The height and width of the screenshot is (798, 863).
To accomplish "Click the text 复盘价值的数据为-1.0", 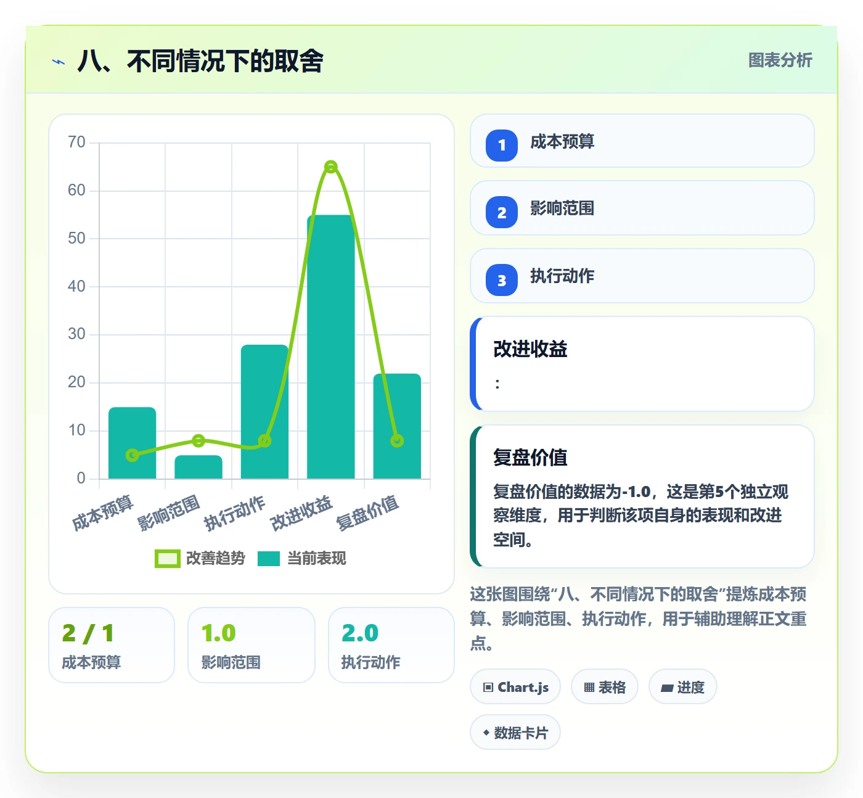I will click(x=572, y=492).
